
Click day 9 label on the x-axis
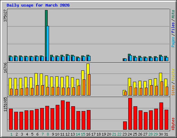pos(53,134)
